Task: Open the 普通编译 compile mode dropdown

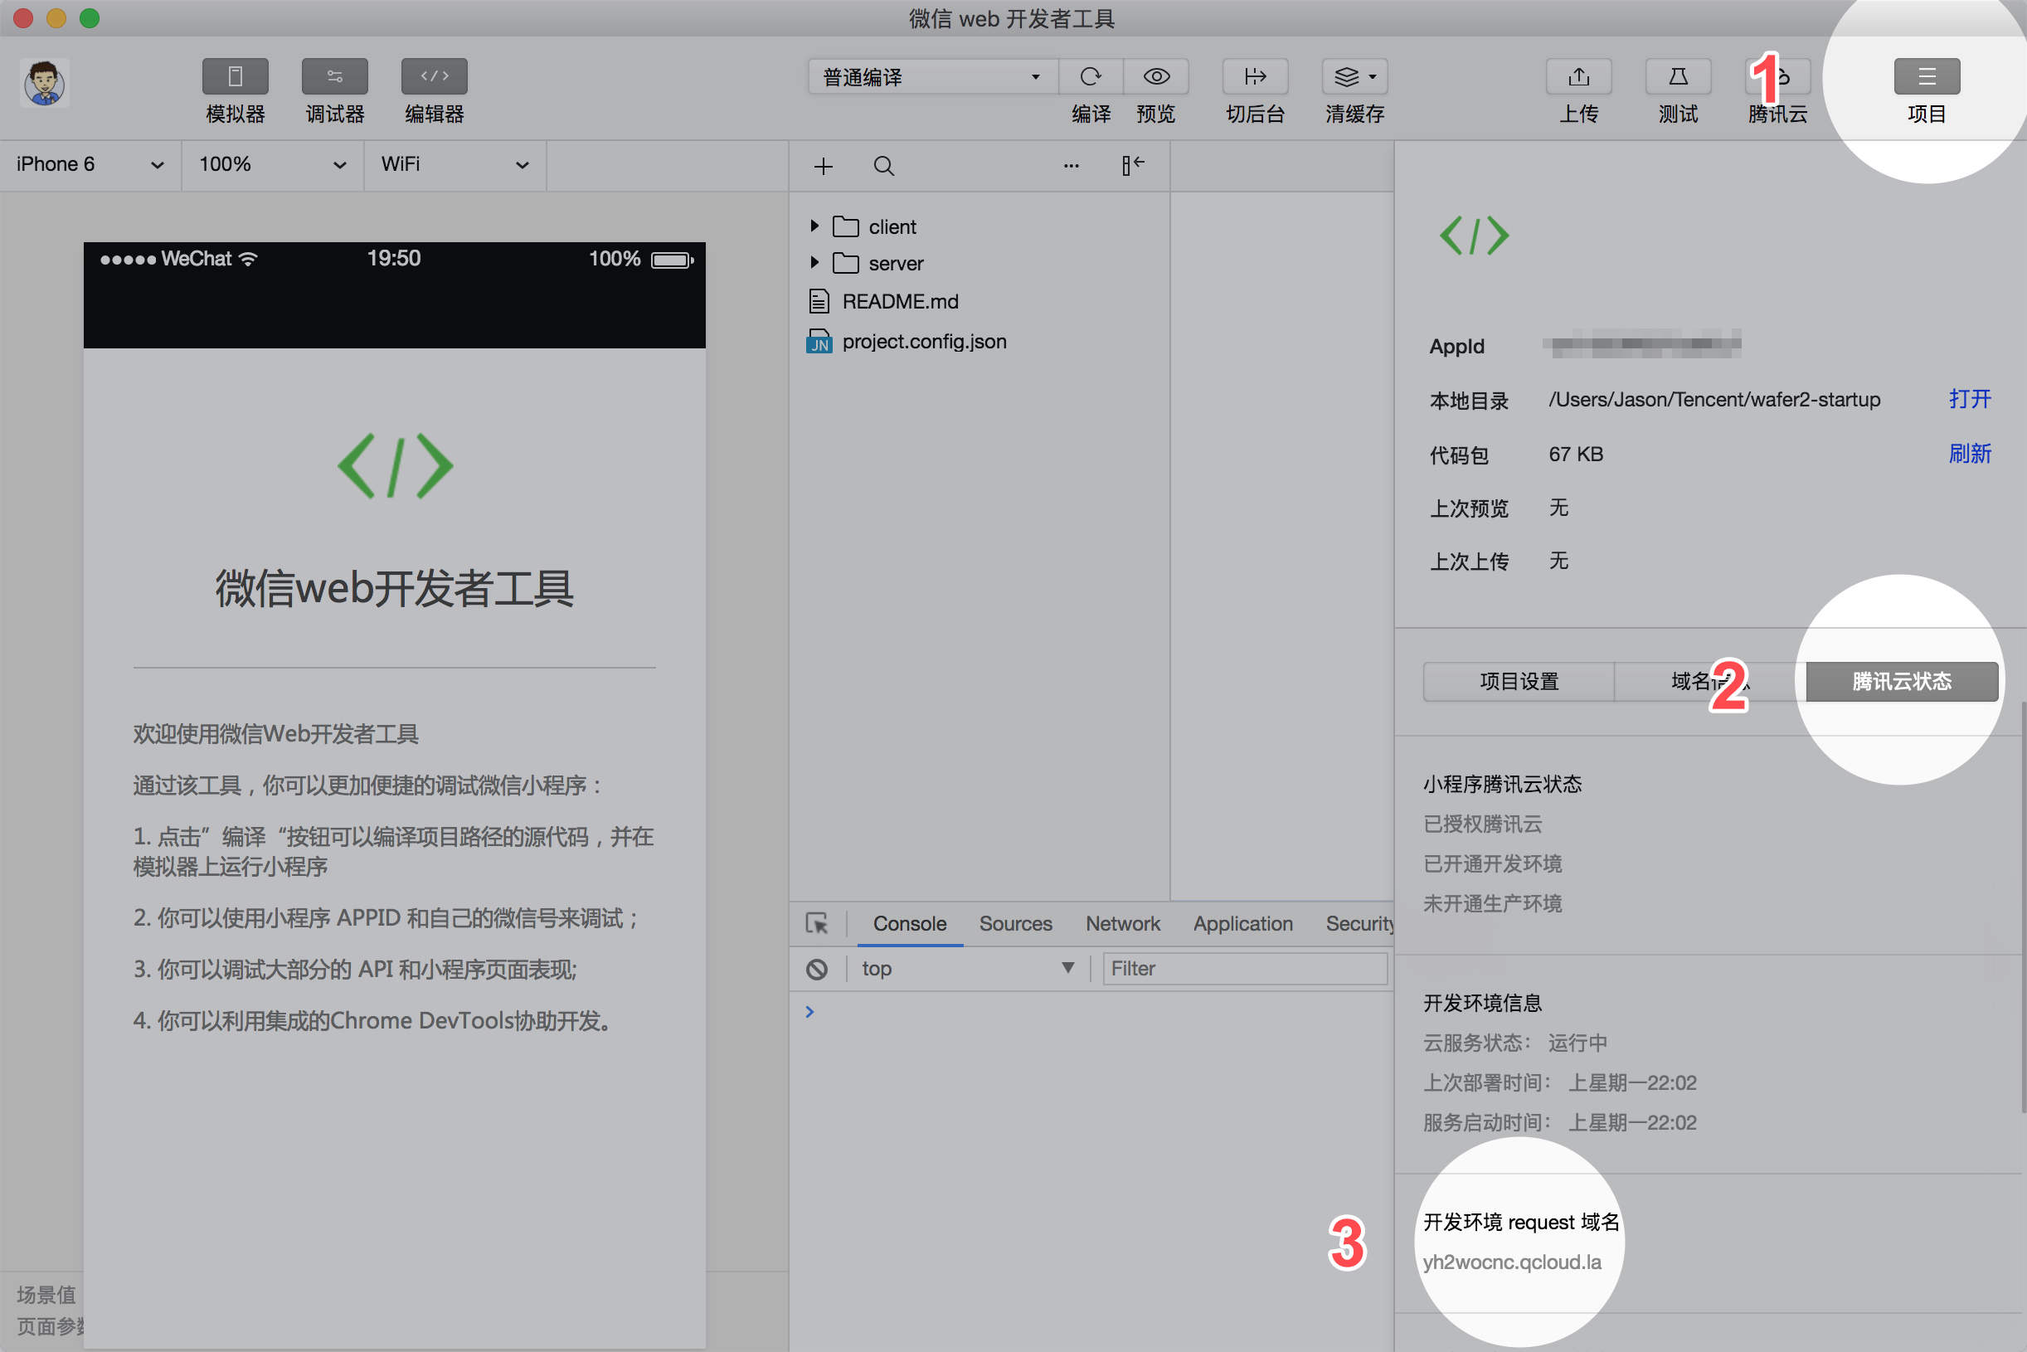Action: [931, 77]
